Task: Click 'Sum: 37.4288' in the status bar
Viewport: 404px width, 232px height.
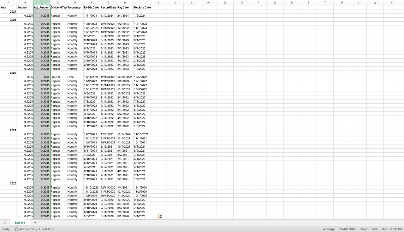Action: click(392, 229)
